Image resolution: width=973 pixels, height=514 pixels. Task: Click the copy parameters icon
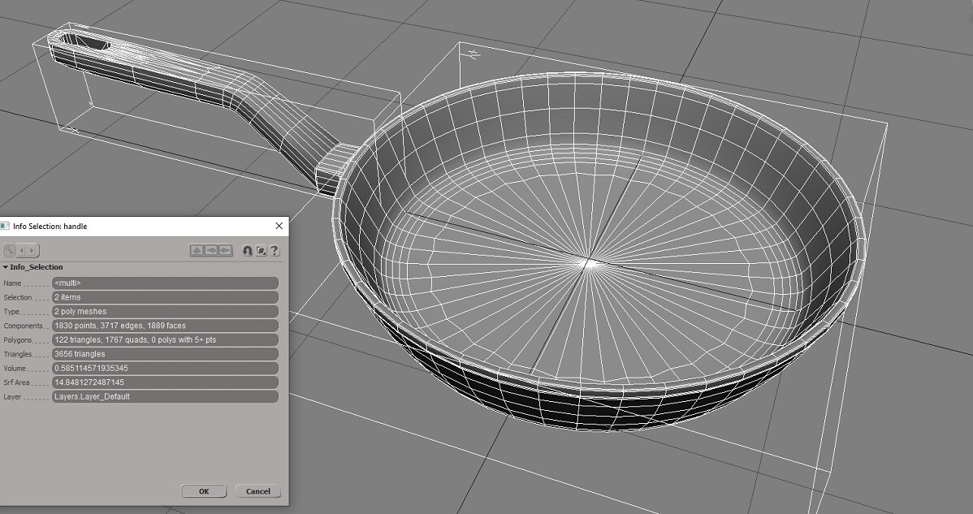[x=261, y=250]
